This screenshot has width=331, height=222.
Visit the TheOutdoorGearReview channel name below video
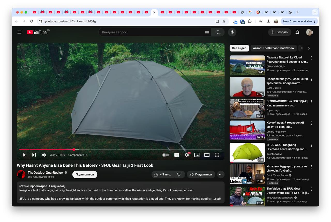coord(46,173)
